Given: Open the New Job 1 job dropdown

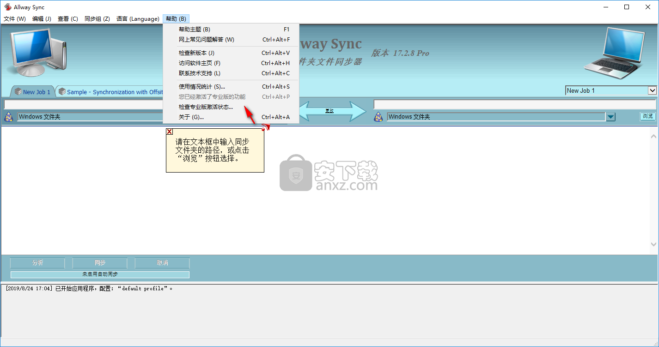Looking at the screenshot, I should pyautogui.click(x=611, y=90).
